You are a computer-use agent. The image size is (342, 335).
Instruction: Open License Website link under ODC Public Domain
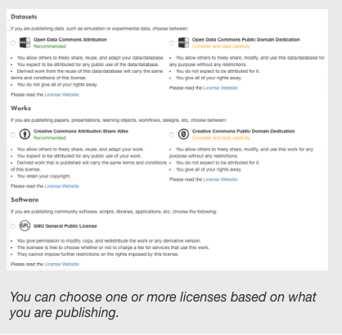point(220,87)
